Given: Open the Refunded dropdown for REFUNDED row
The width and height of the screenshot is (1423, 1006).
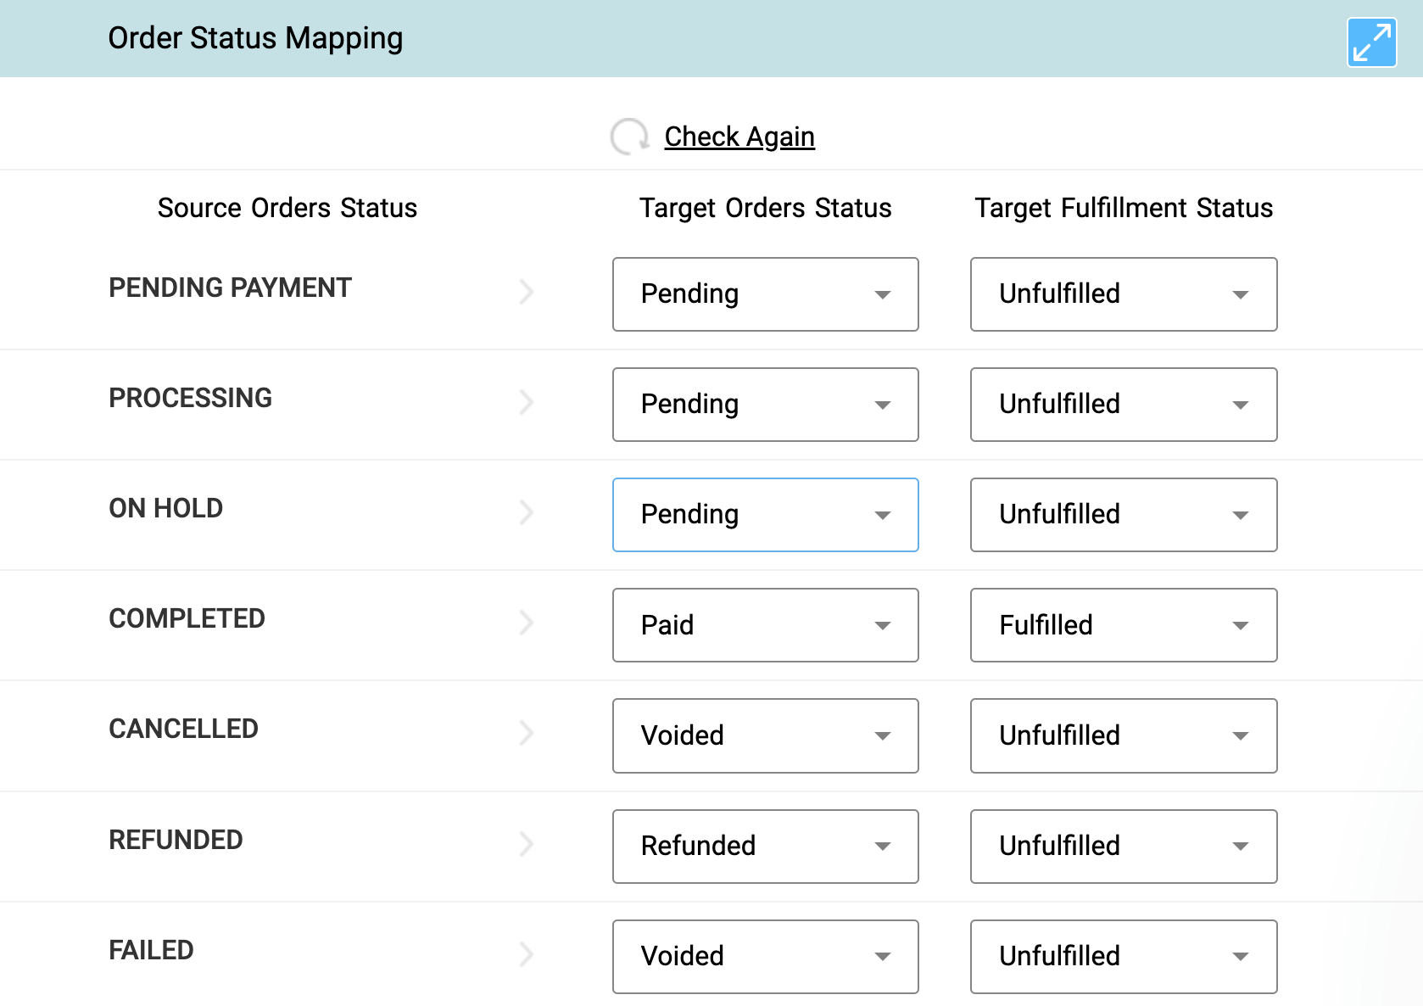Looking at the screenshot, I should 764,846.
